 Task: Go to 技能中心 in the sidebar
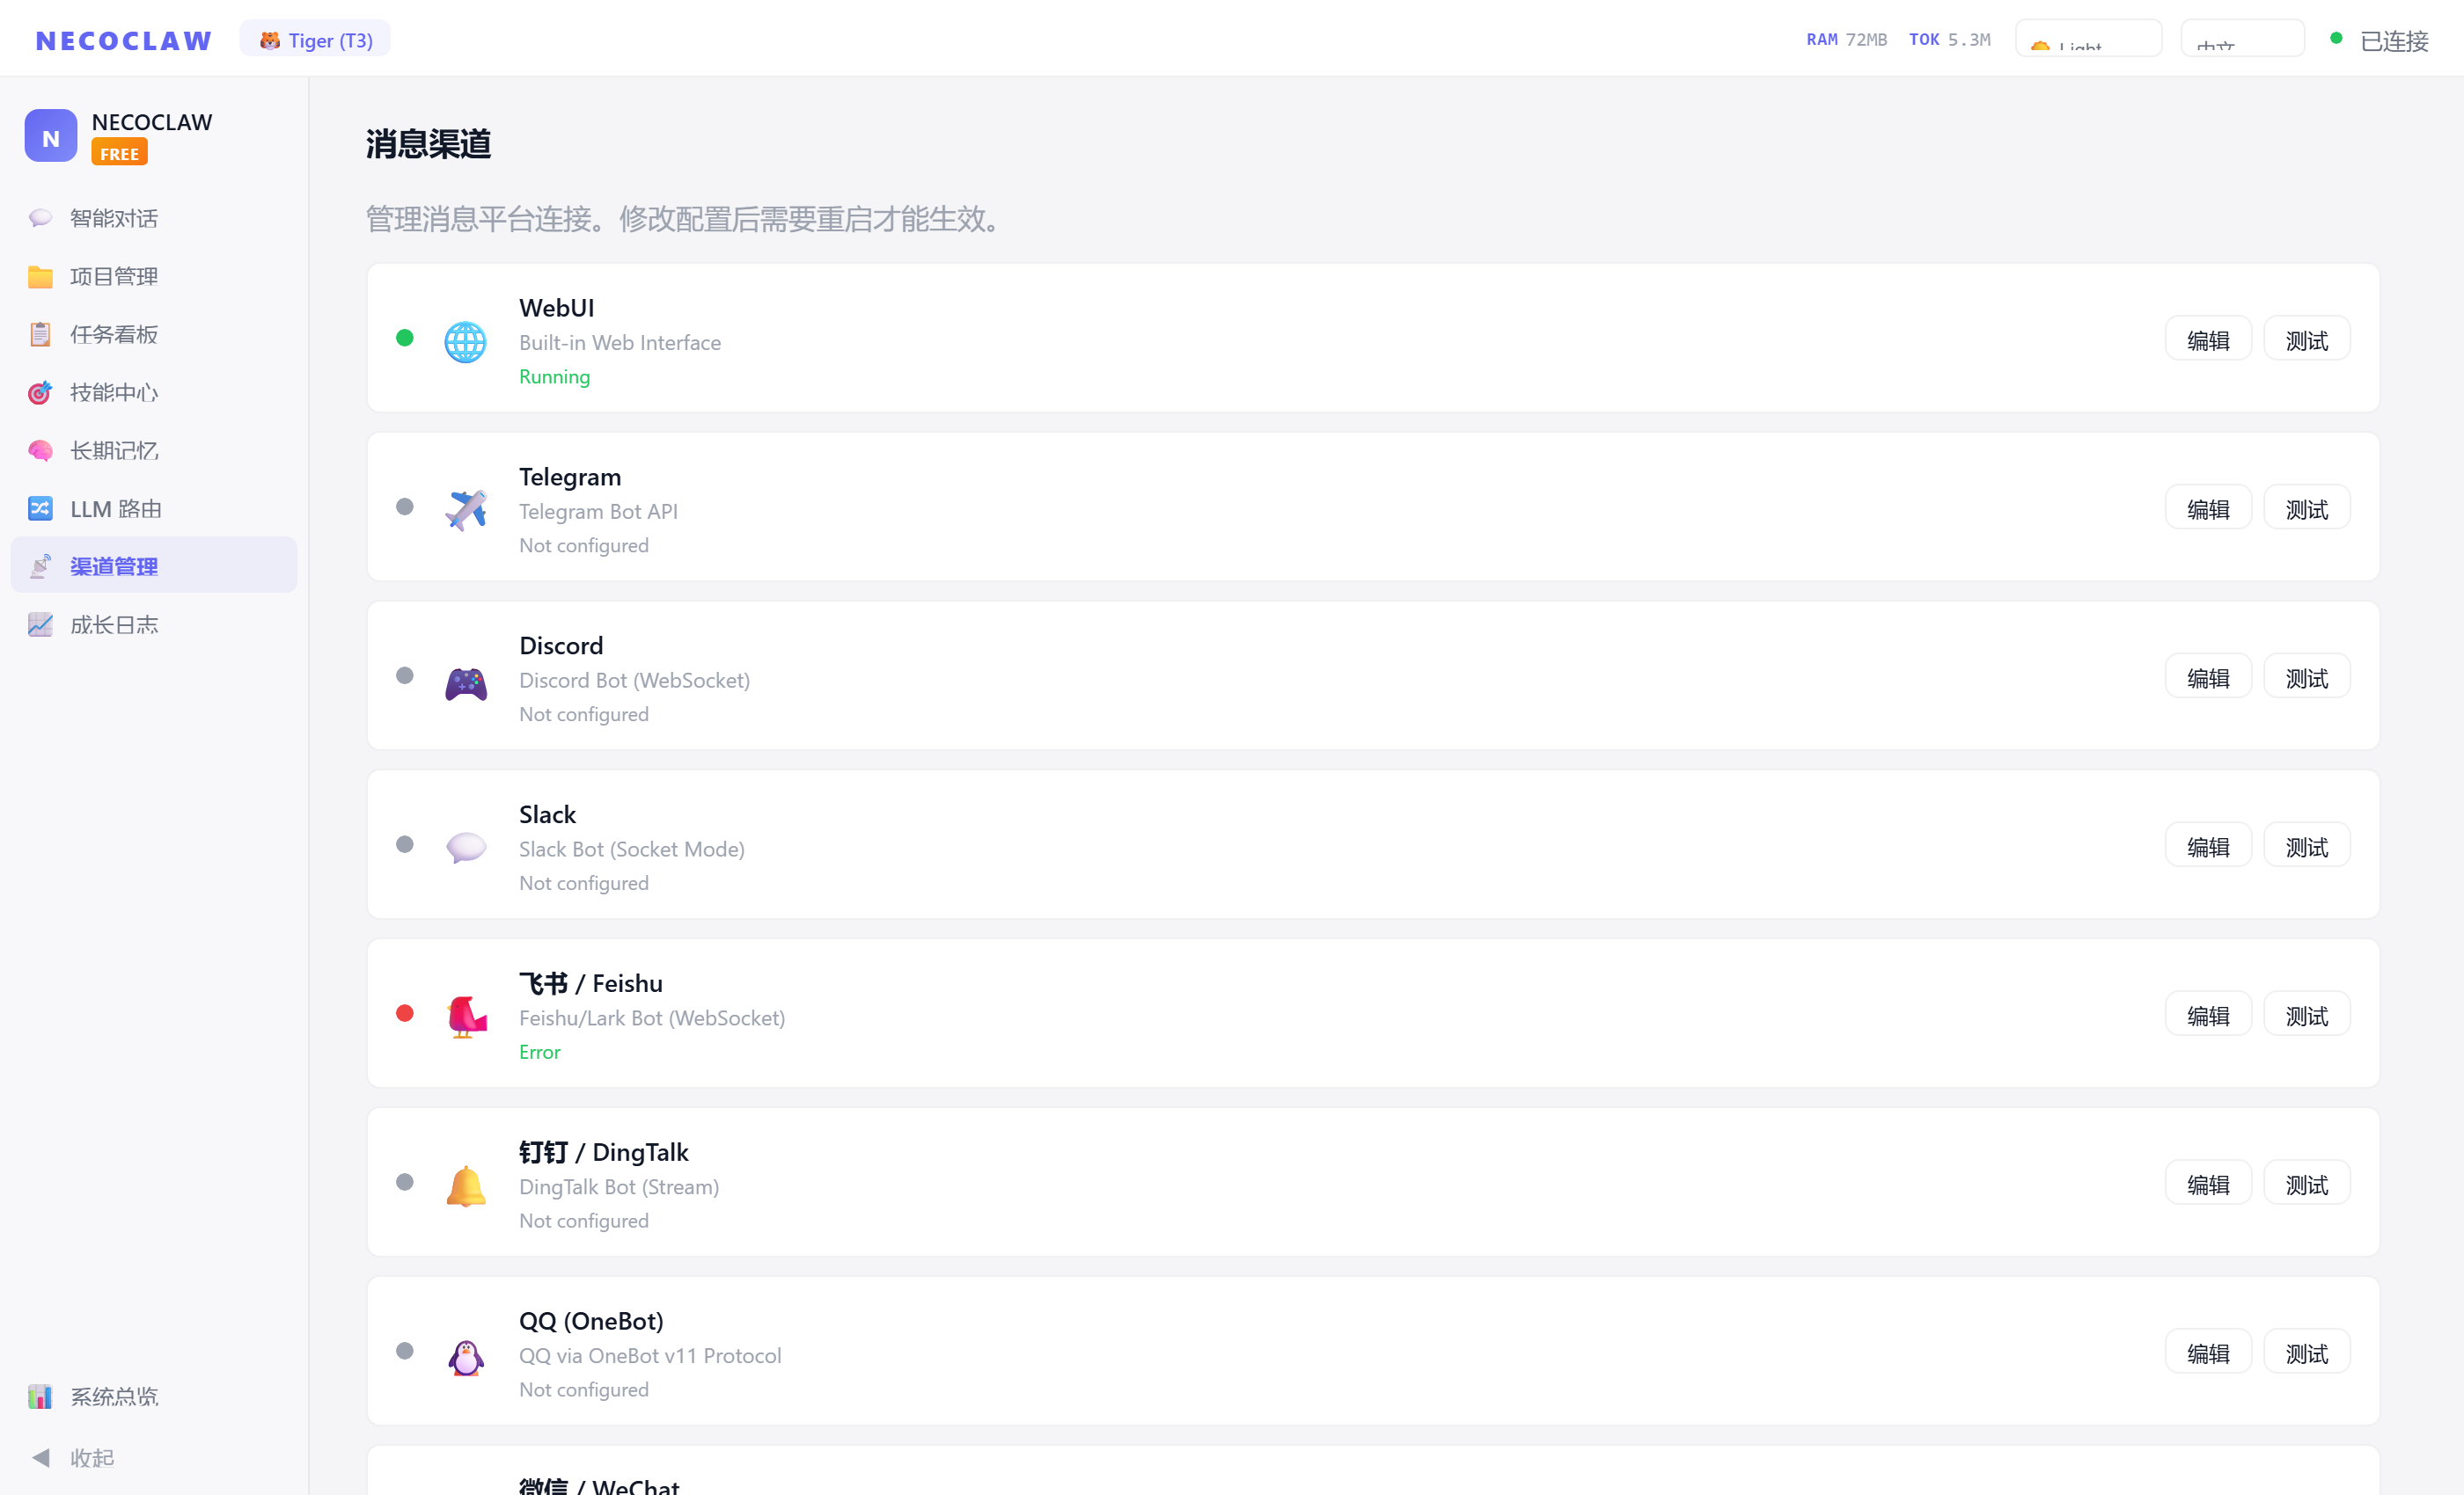point(113,393)
